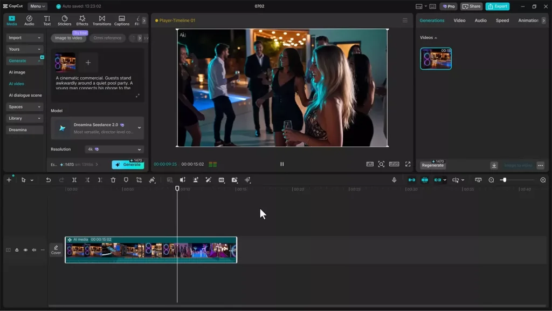Delete right of playhead
The image size is (552, 311).
tap(100, 180)
